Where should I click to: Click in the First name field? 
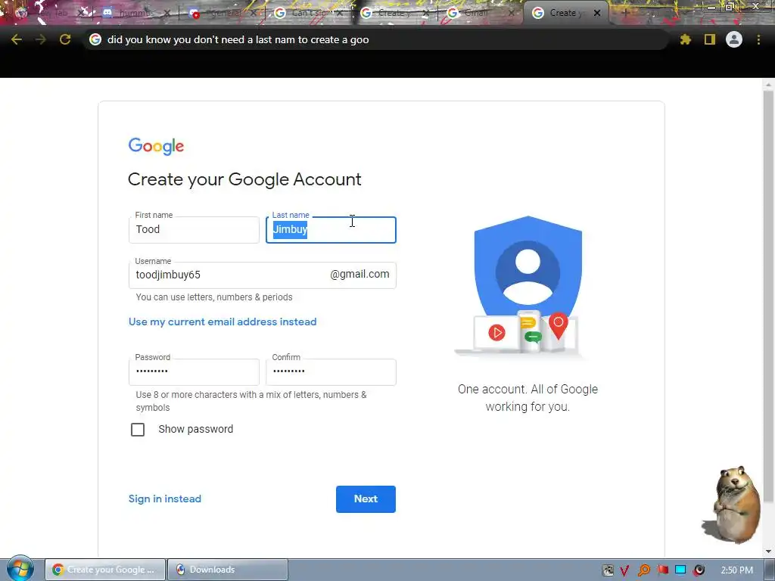[x=194, y=230]
